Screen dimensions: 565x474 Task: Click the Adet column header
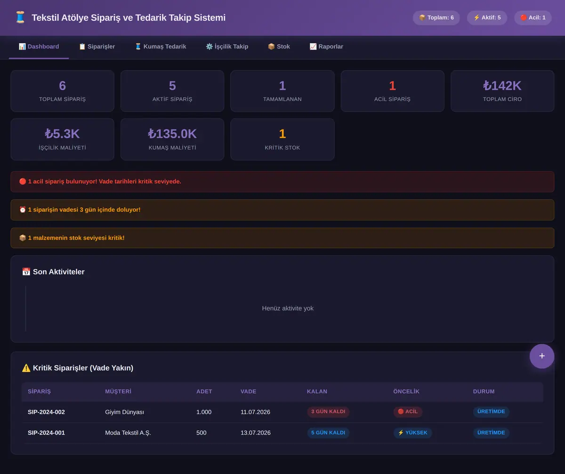tap(204, 392)
